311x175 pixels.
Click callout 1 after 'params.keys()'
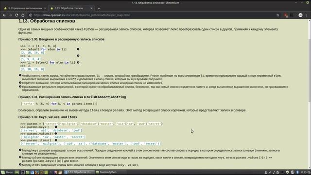[56, 127]
